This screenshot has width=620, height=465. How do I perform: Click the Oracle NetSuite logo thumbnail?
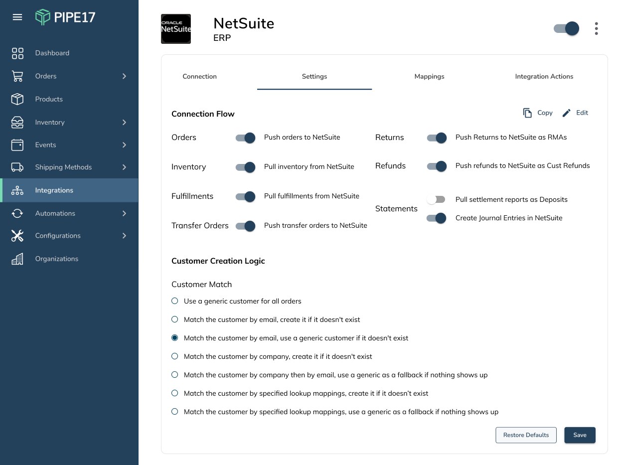(176, 29)
